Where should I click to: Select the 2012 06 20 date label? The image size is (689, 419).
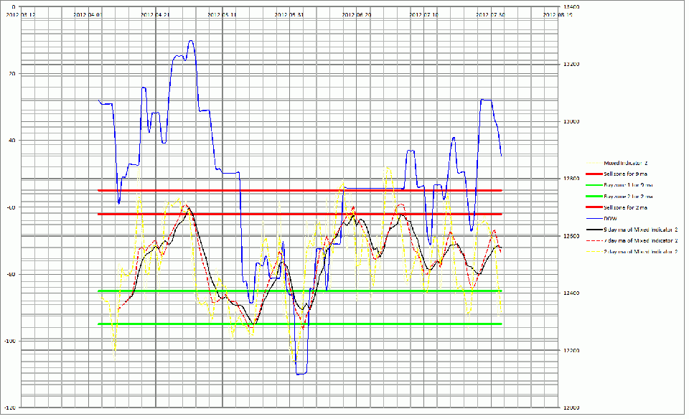pyautogui.click(x=357, y=14)
